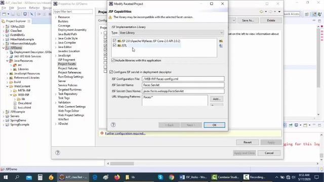The image size is (324, 182).
Task: Open the Type User Library dropdown
Action: (x=171, y=32)
